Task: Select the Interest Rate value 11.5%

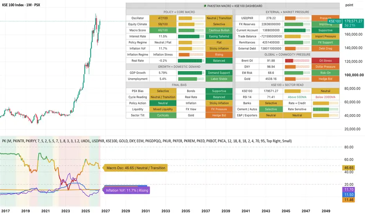Action: click(163, 36)
